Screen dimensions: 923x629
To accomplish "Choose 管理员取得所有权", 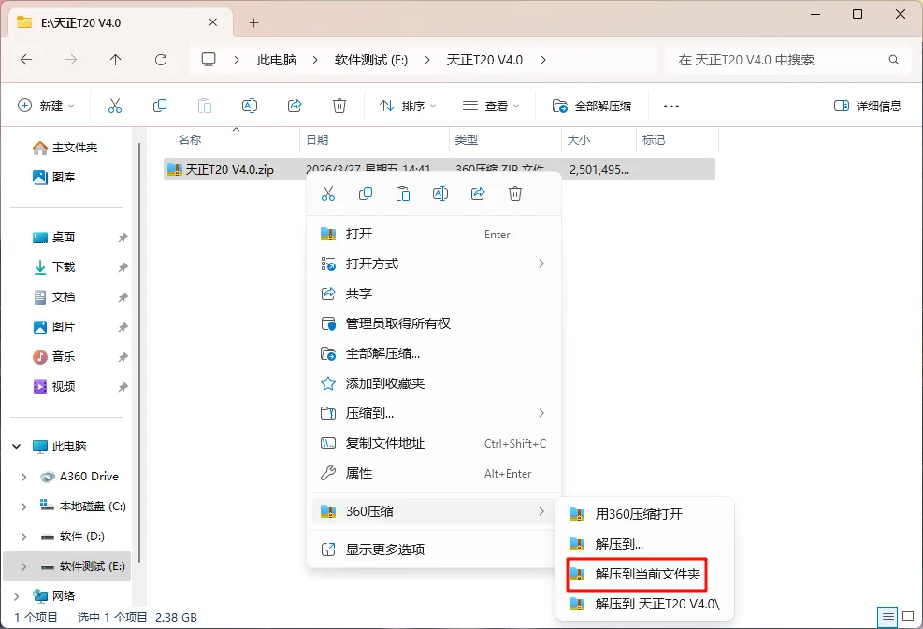I will click(x=434, y=323).
